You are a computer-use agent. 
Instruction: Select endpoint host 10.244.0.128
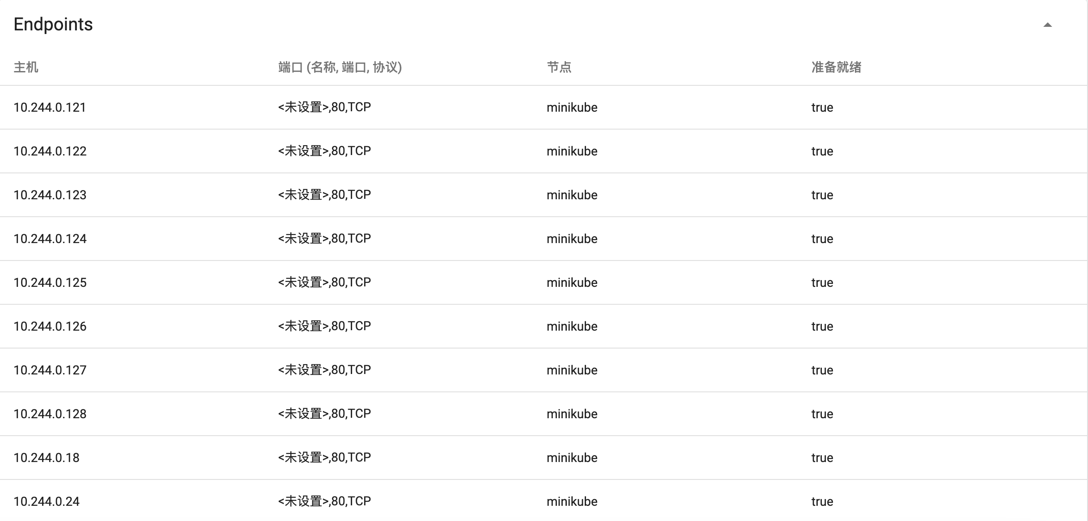pos(50,413)
